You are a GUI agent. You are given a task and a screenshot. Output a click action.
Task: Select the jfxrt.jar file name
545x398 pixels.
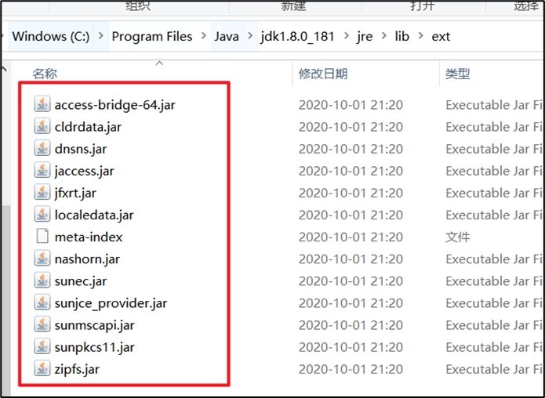tap(75, 193)
